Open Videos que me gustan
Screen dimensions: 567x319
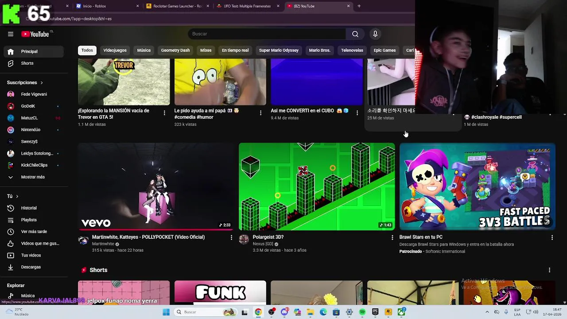click(x=34, y=244)
